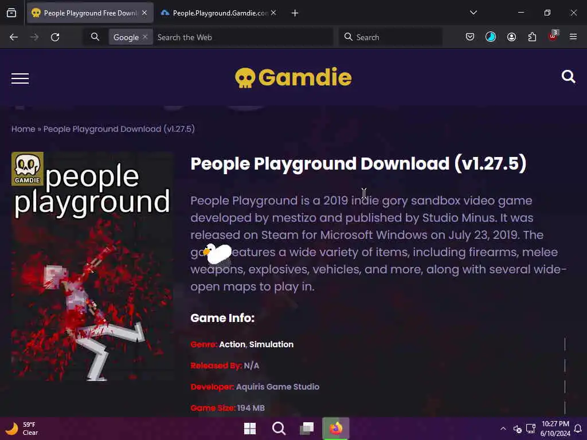587x440 pixels.
Task: Open the Firefox application menu
Action: (x=573, y=37)
